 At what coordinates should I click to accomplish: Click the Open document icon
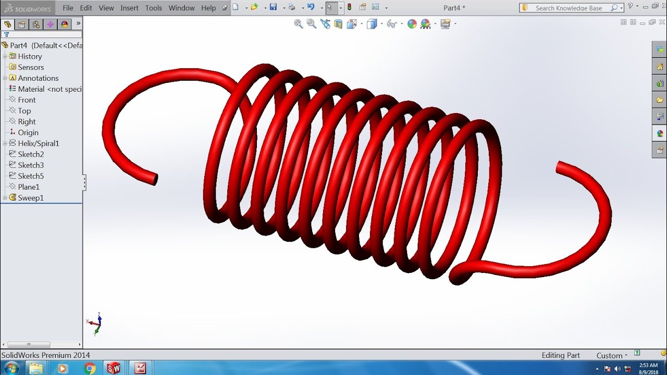[x=254, y=7]
